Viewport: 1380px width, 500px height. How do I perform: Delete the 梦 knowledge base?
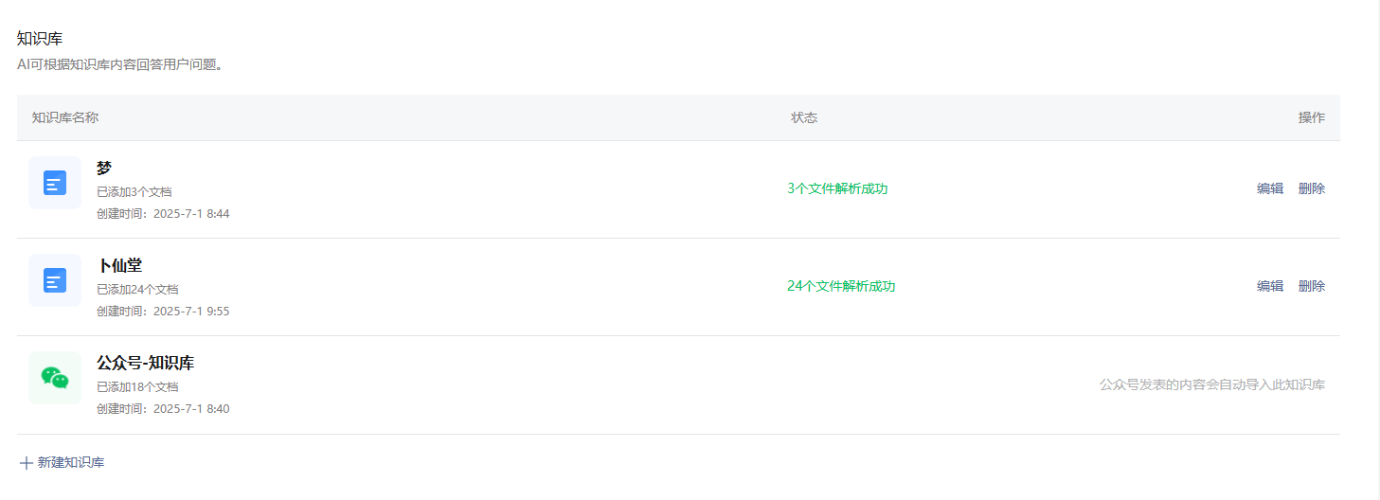[x=1312, y=188]
